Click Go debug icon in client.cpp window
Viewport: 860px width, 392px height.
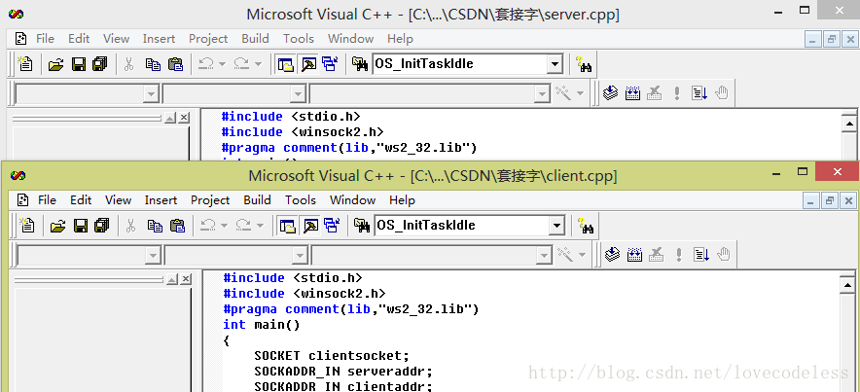coord(701,255)
